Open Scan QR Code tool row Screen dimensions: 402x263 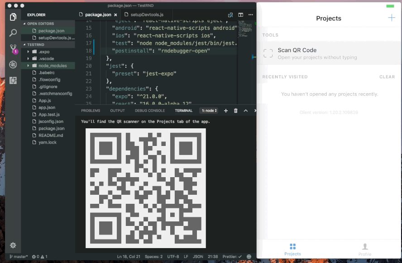coord(329,53)
